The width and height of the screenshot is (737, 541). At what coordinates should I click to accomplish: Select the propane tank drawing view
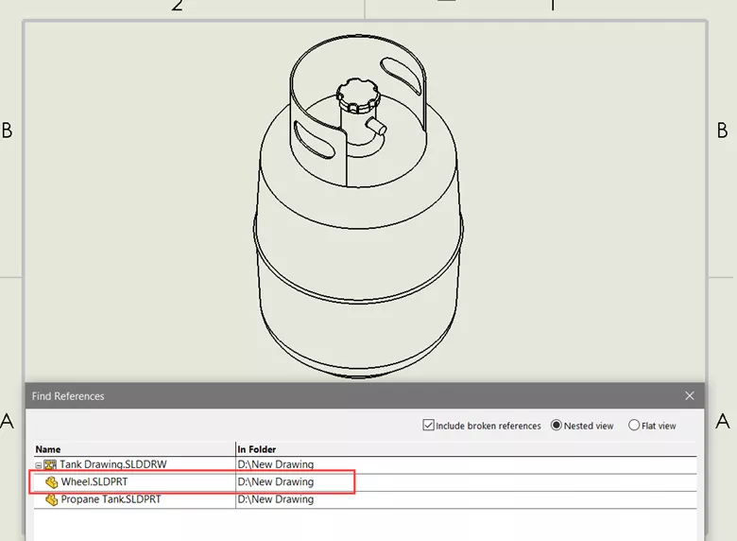358,206
